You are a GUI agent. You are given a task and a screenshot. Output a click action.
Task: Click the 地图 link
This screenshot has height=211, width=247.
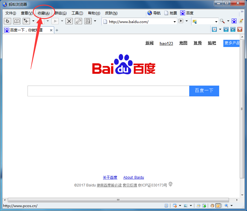[183, 43]
